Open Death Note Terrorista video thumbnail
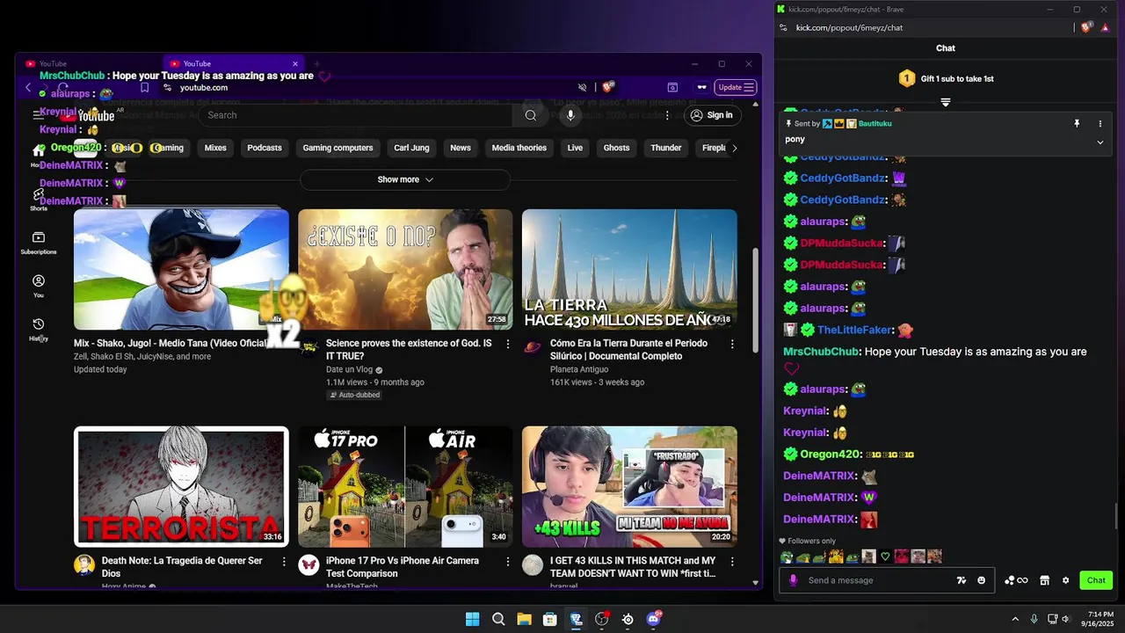The image size is (1125, 633). point(181,486)
